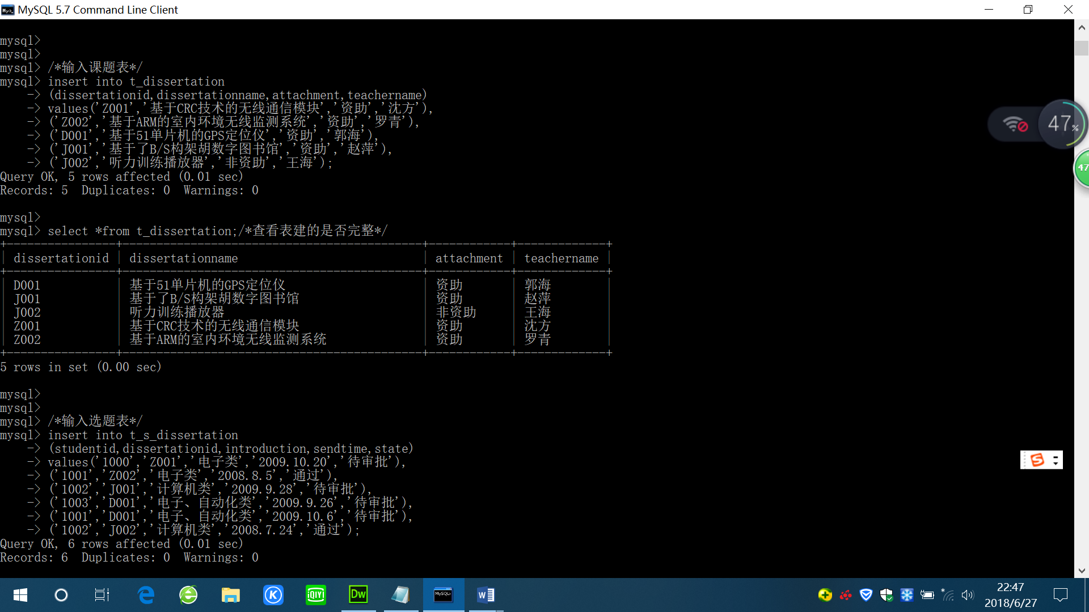
Task: Click cell 'J002' in result table
Action: [27, 313]
